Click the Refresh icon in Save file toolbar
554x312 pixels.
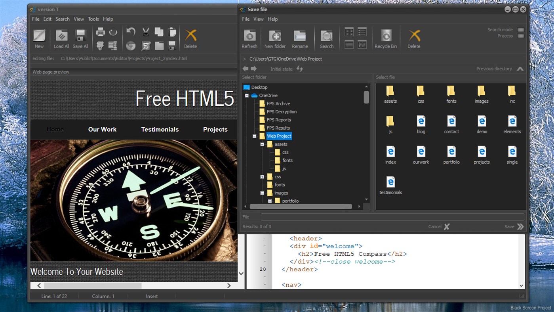(249, 36)
